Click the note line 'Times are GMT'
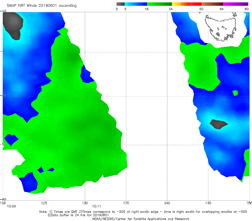 coord(65,212)
